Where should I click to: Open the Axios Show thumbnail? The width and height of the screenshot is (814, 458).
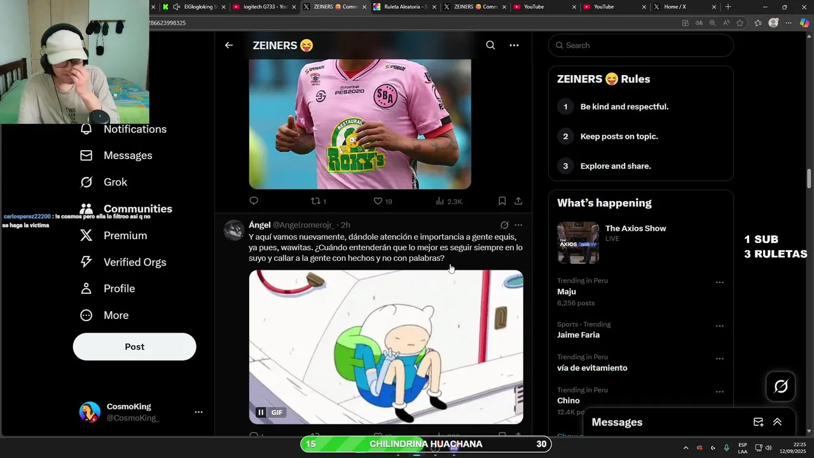[x=578, y=242]
